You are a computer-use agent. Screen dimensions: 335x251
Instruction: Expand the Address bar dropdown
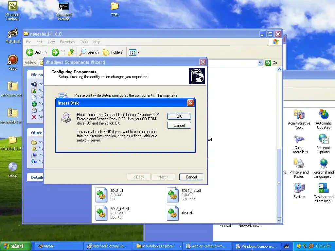pos(260,63)
